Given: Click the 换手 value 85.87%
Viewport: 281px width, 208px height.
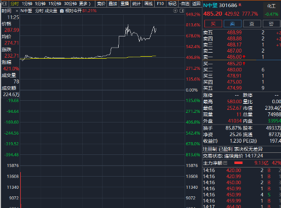Looking at the screenshot, I should (x=233, y=128).
